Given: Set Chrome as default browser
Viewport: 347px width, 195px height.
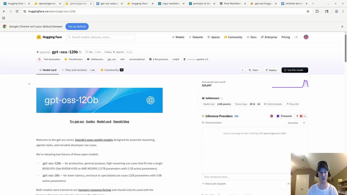Looking at the screenshot, I should [77, 27].
